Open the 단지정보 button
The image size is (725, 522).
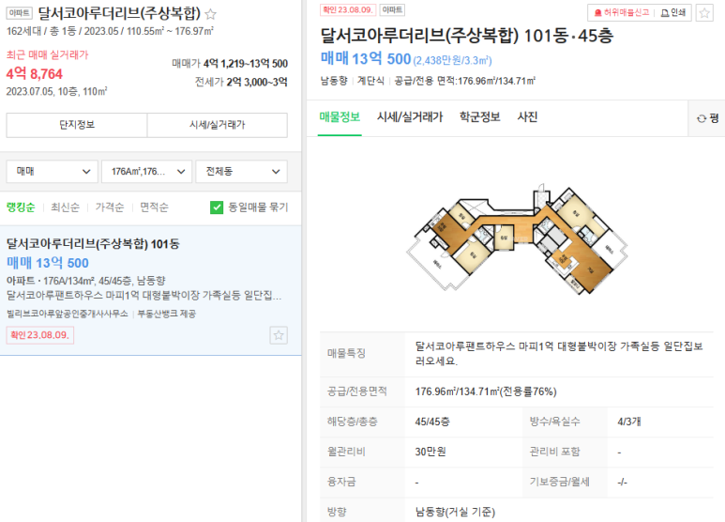(x=77, y=125)
